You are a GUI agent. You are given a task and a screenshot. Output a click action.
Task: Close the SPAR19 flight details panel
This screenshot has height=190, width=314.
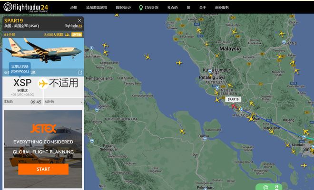79,20
